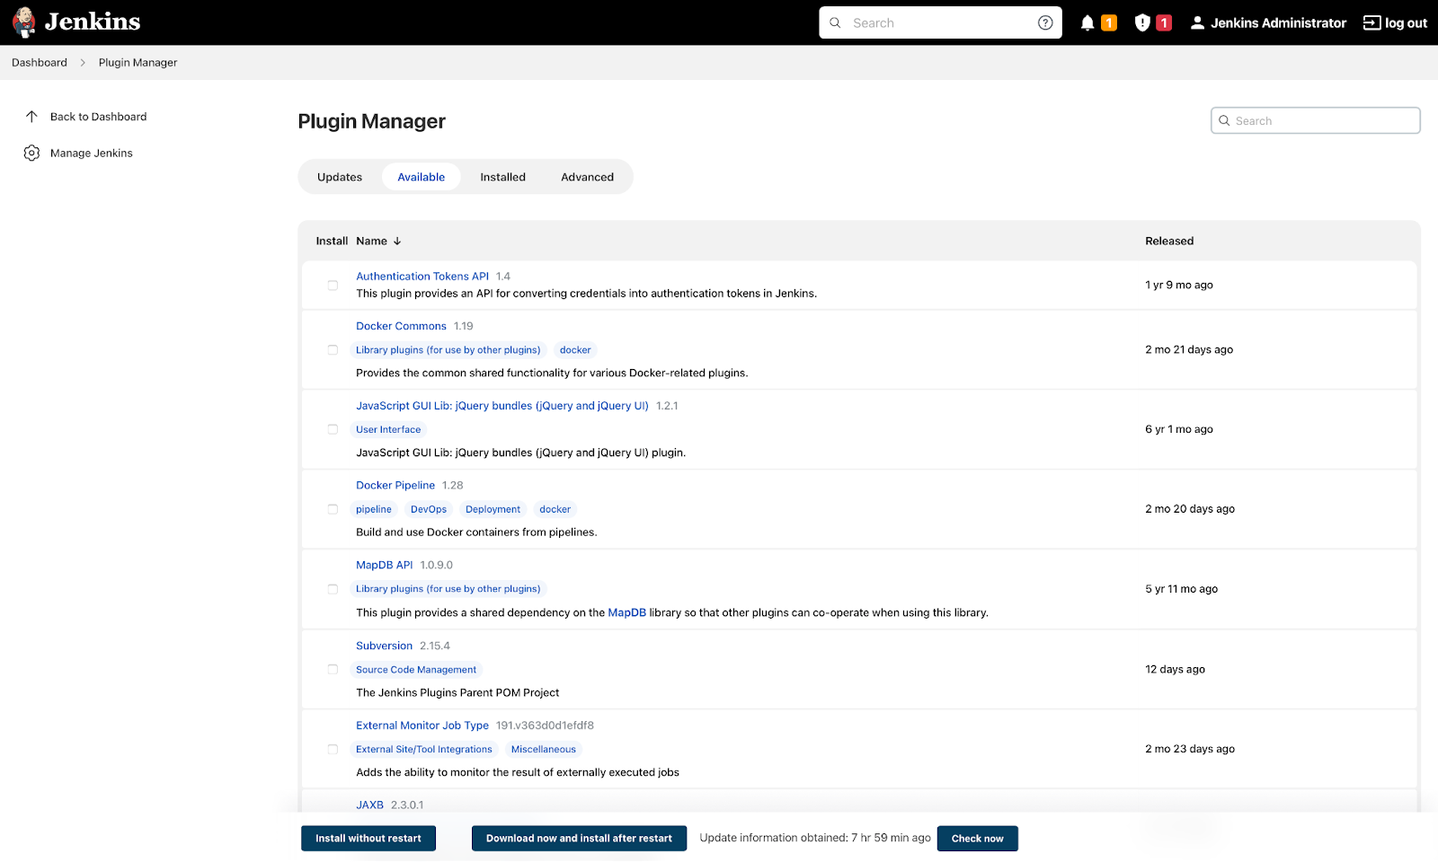Focus the plugin filter search field
This screenshot has width=1438, height=862.
1316,121
